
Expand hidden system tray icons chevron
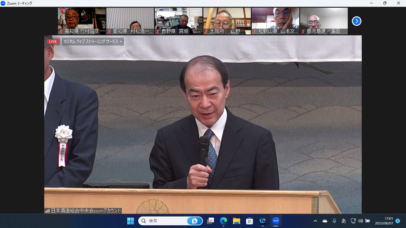(315, 221)
